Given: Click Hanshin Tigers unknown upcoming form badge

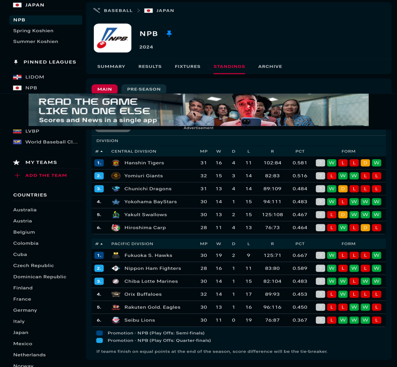Looking at the screenshot, I should pos(320,163).
